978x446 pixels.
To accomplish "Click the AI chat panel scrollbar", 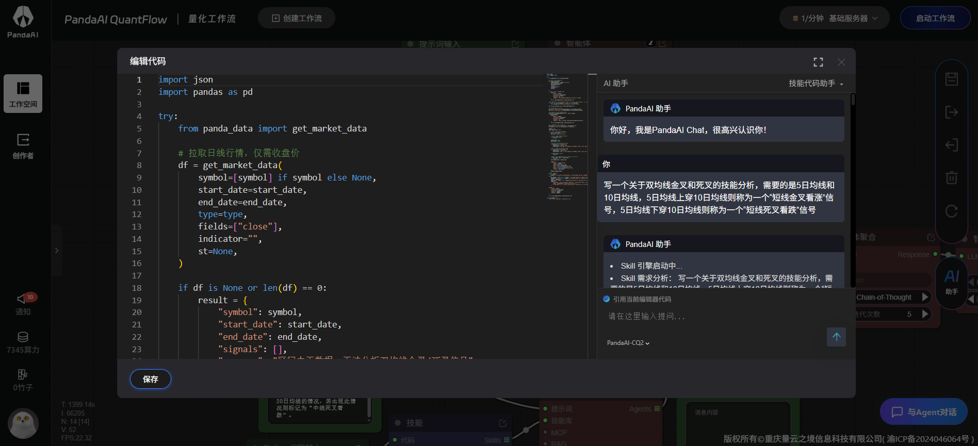I will pos(853,99).
